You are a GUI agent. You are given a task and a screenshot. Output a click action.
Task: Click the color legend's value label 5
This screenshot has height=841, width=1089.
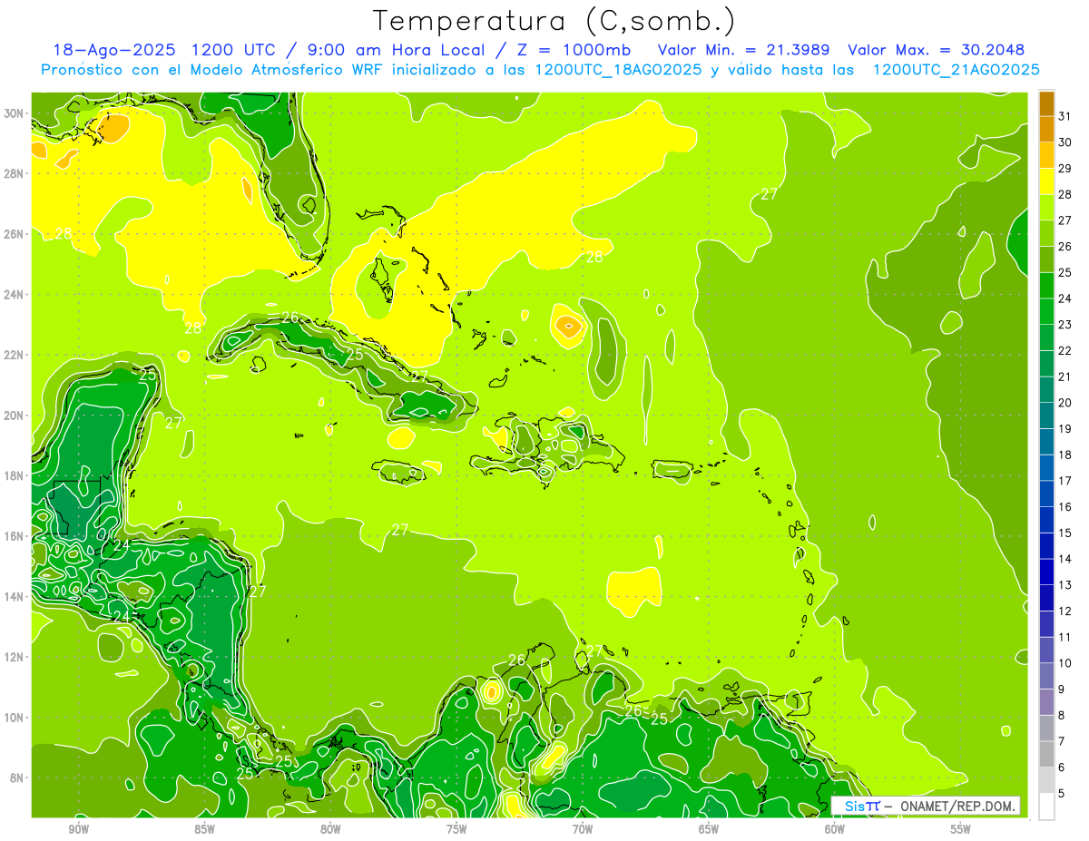[x=1062, y=794]
